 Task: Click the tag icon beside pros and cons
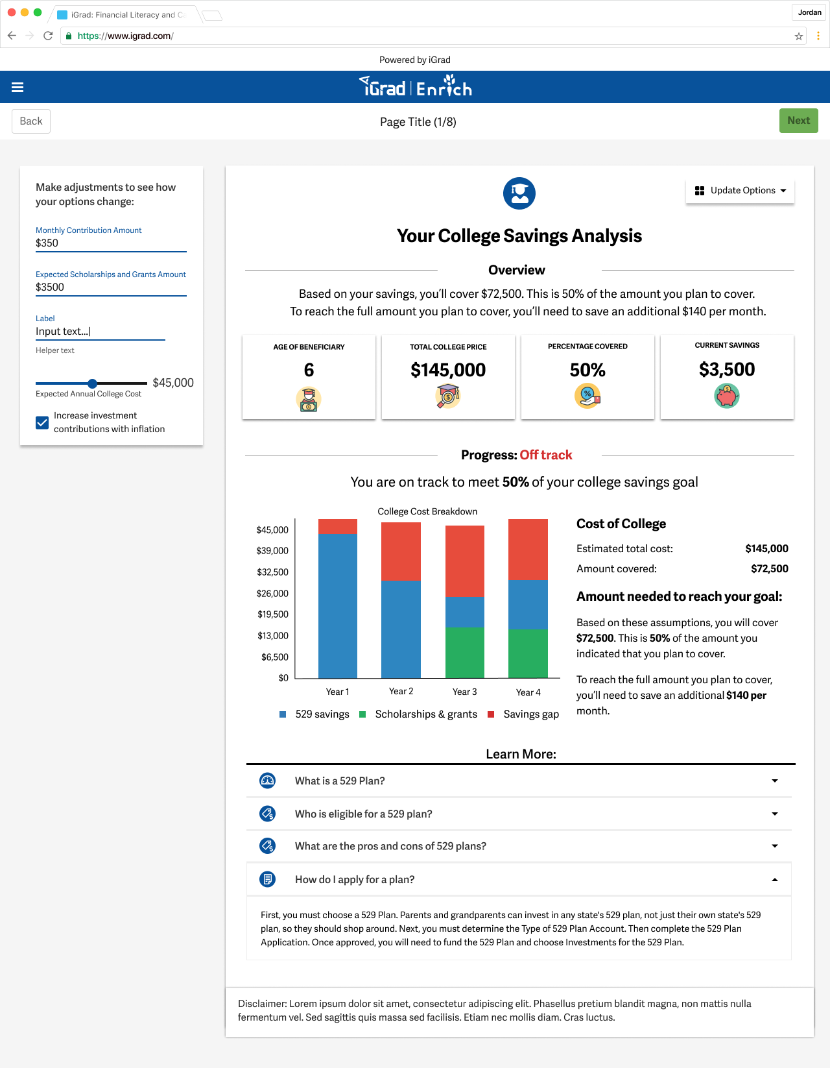coord(267,846)
